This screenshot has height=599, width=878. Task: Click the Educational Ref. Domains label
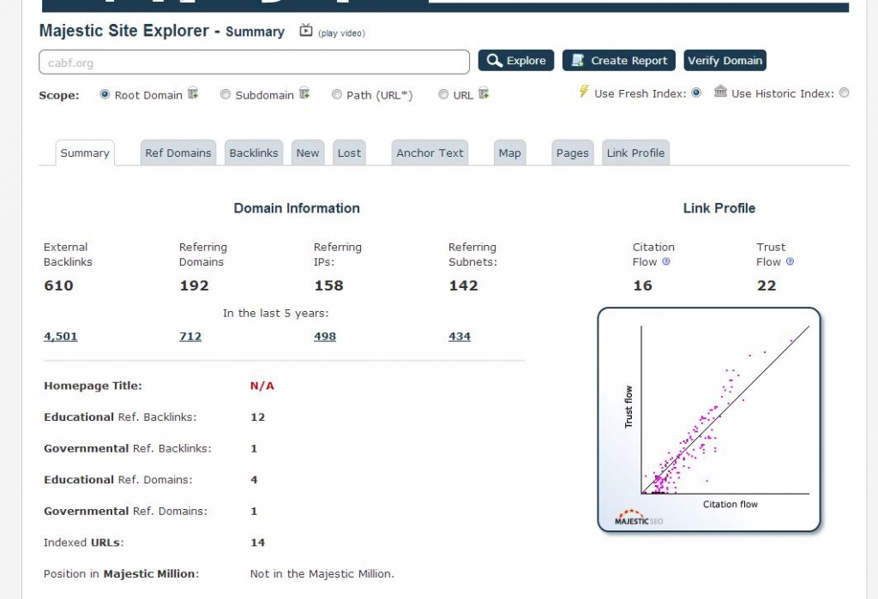coord(118,480)
